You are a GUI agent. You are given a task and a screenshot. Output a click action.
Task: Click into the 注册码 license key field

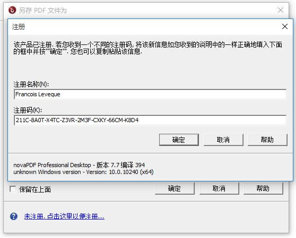click(x=150, y=120)
